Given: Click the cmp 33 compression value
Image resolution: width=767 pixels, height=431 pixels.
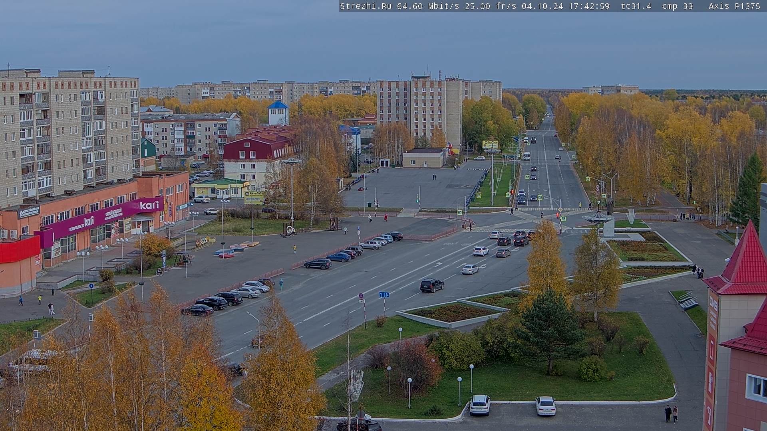Looking at the screenshot, I should point(677,6).
